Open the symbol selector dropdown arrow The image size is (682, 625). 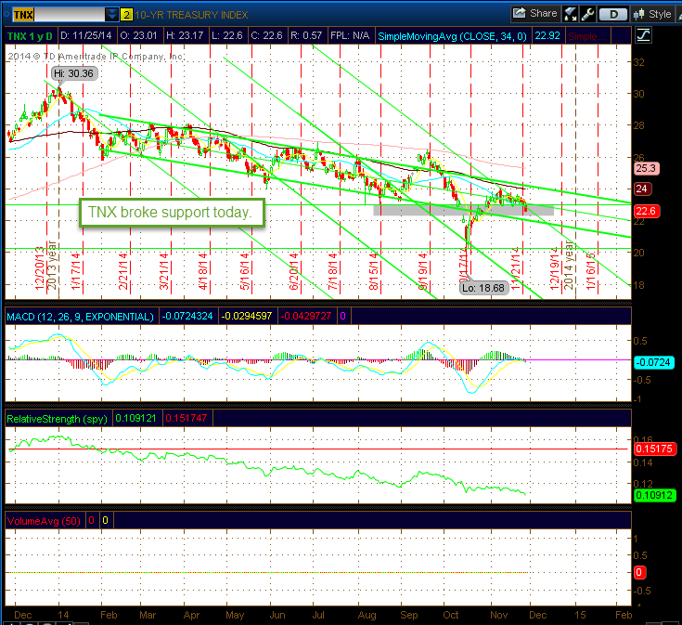112,15
